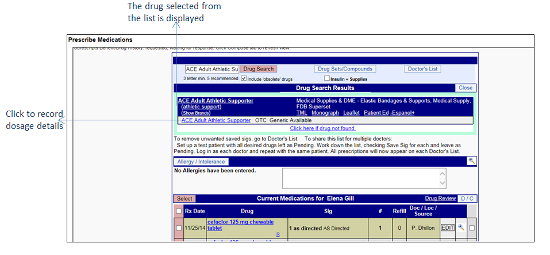Open the Monograph link

(325, 113)
